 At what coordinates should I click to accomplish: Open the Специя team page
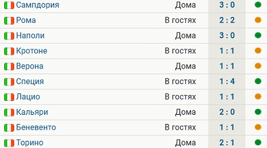30,81
